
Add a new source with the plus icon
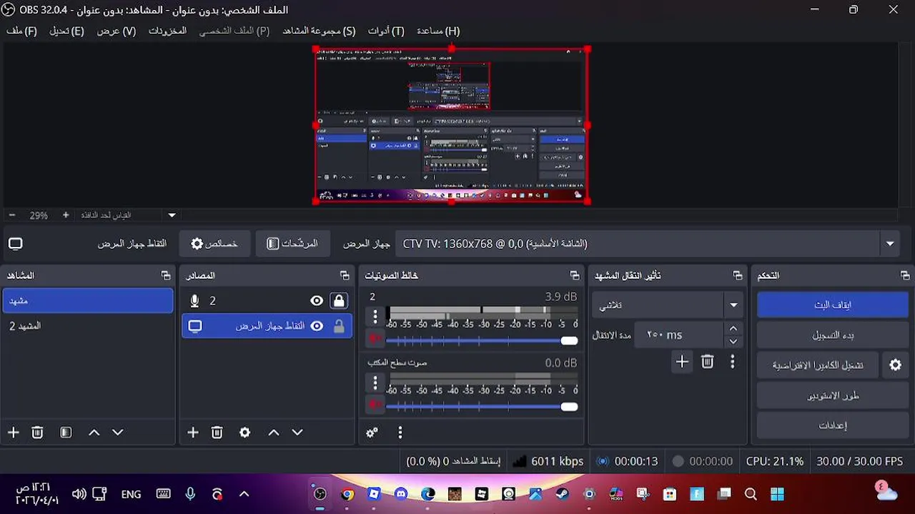point(192,433)
